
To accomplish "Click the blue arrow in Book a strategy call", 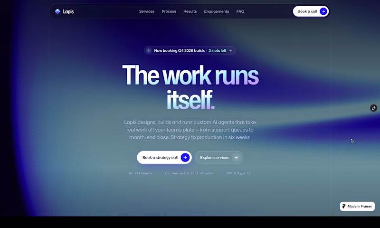I will pos(185,158).
